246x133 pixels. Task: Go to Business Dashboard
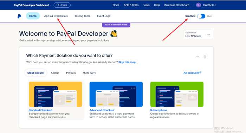(x=177, y=5)
